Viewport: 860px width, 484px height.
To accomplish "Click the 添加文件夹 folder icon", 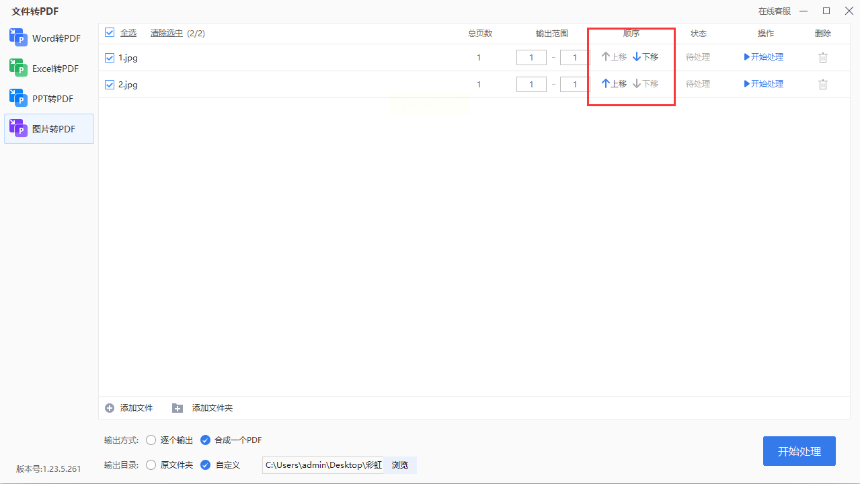I will point(178,408).
